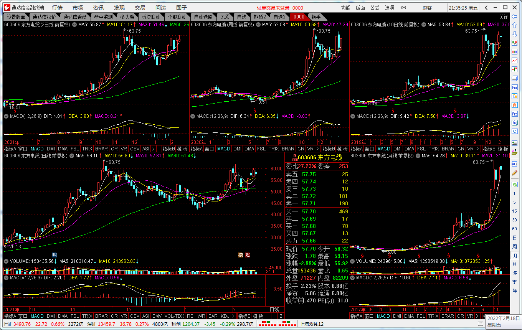Click the down arrow icon in right sidebar
This screenshot has height=330, width=522.
click(x=515, y=34)
